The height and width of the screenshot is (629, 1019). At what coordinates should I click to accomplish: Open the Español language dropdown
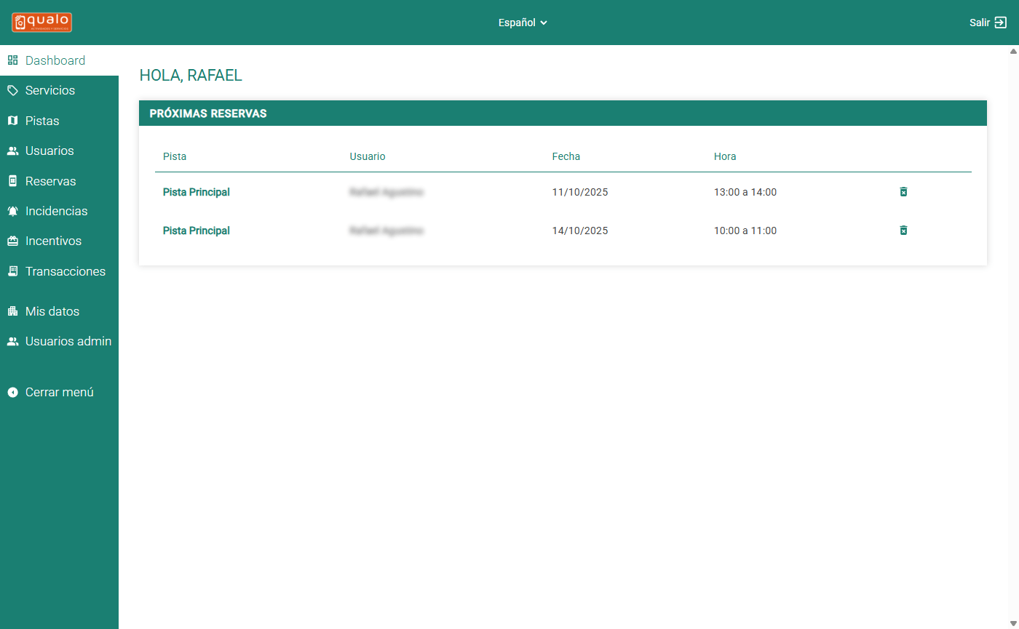[523, 23]
